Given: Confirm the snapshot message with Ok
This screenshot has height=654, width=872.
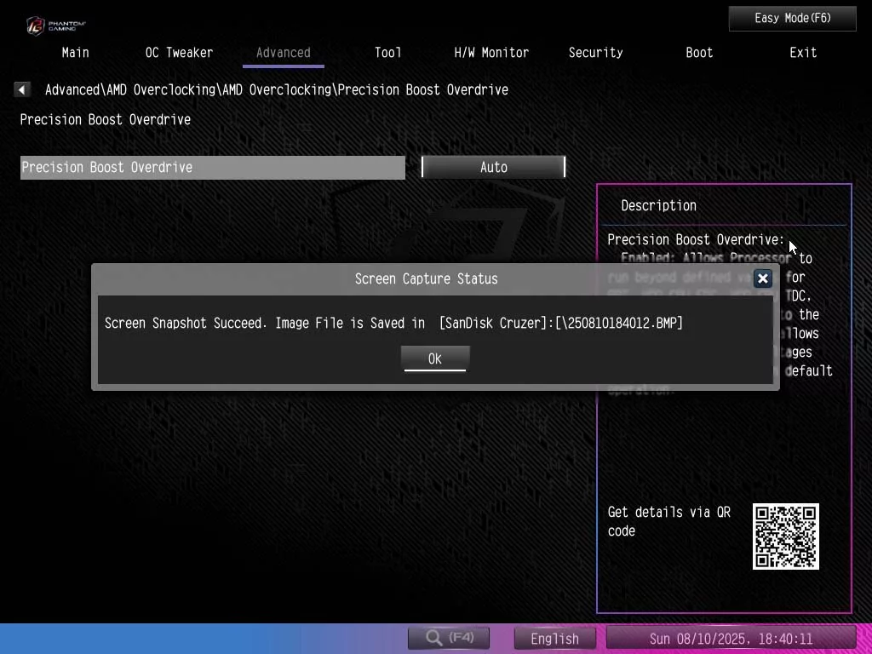Looking at the screenshot, I should click(x=435, y=359).
